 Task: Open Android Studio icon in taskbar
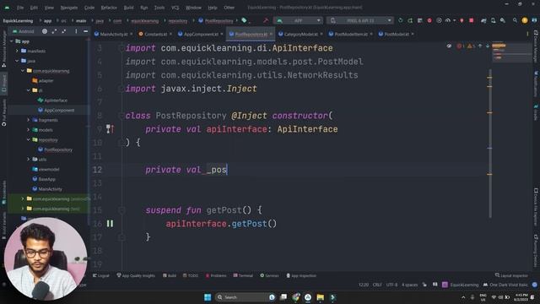(308, 297)
